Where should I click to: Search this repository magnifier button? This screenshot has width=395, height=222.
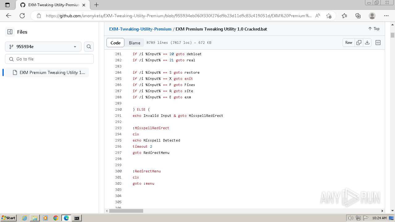pos(89,47)
